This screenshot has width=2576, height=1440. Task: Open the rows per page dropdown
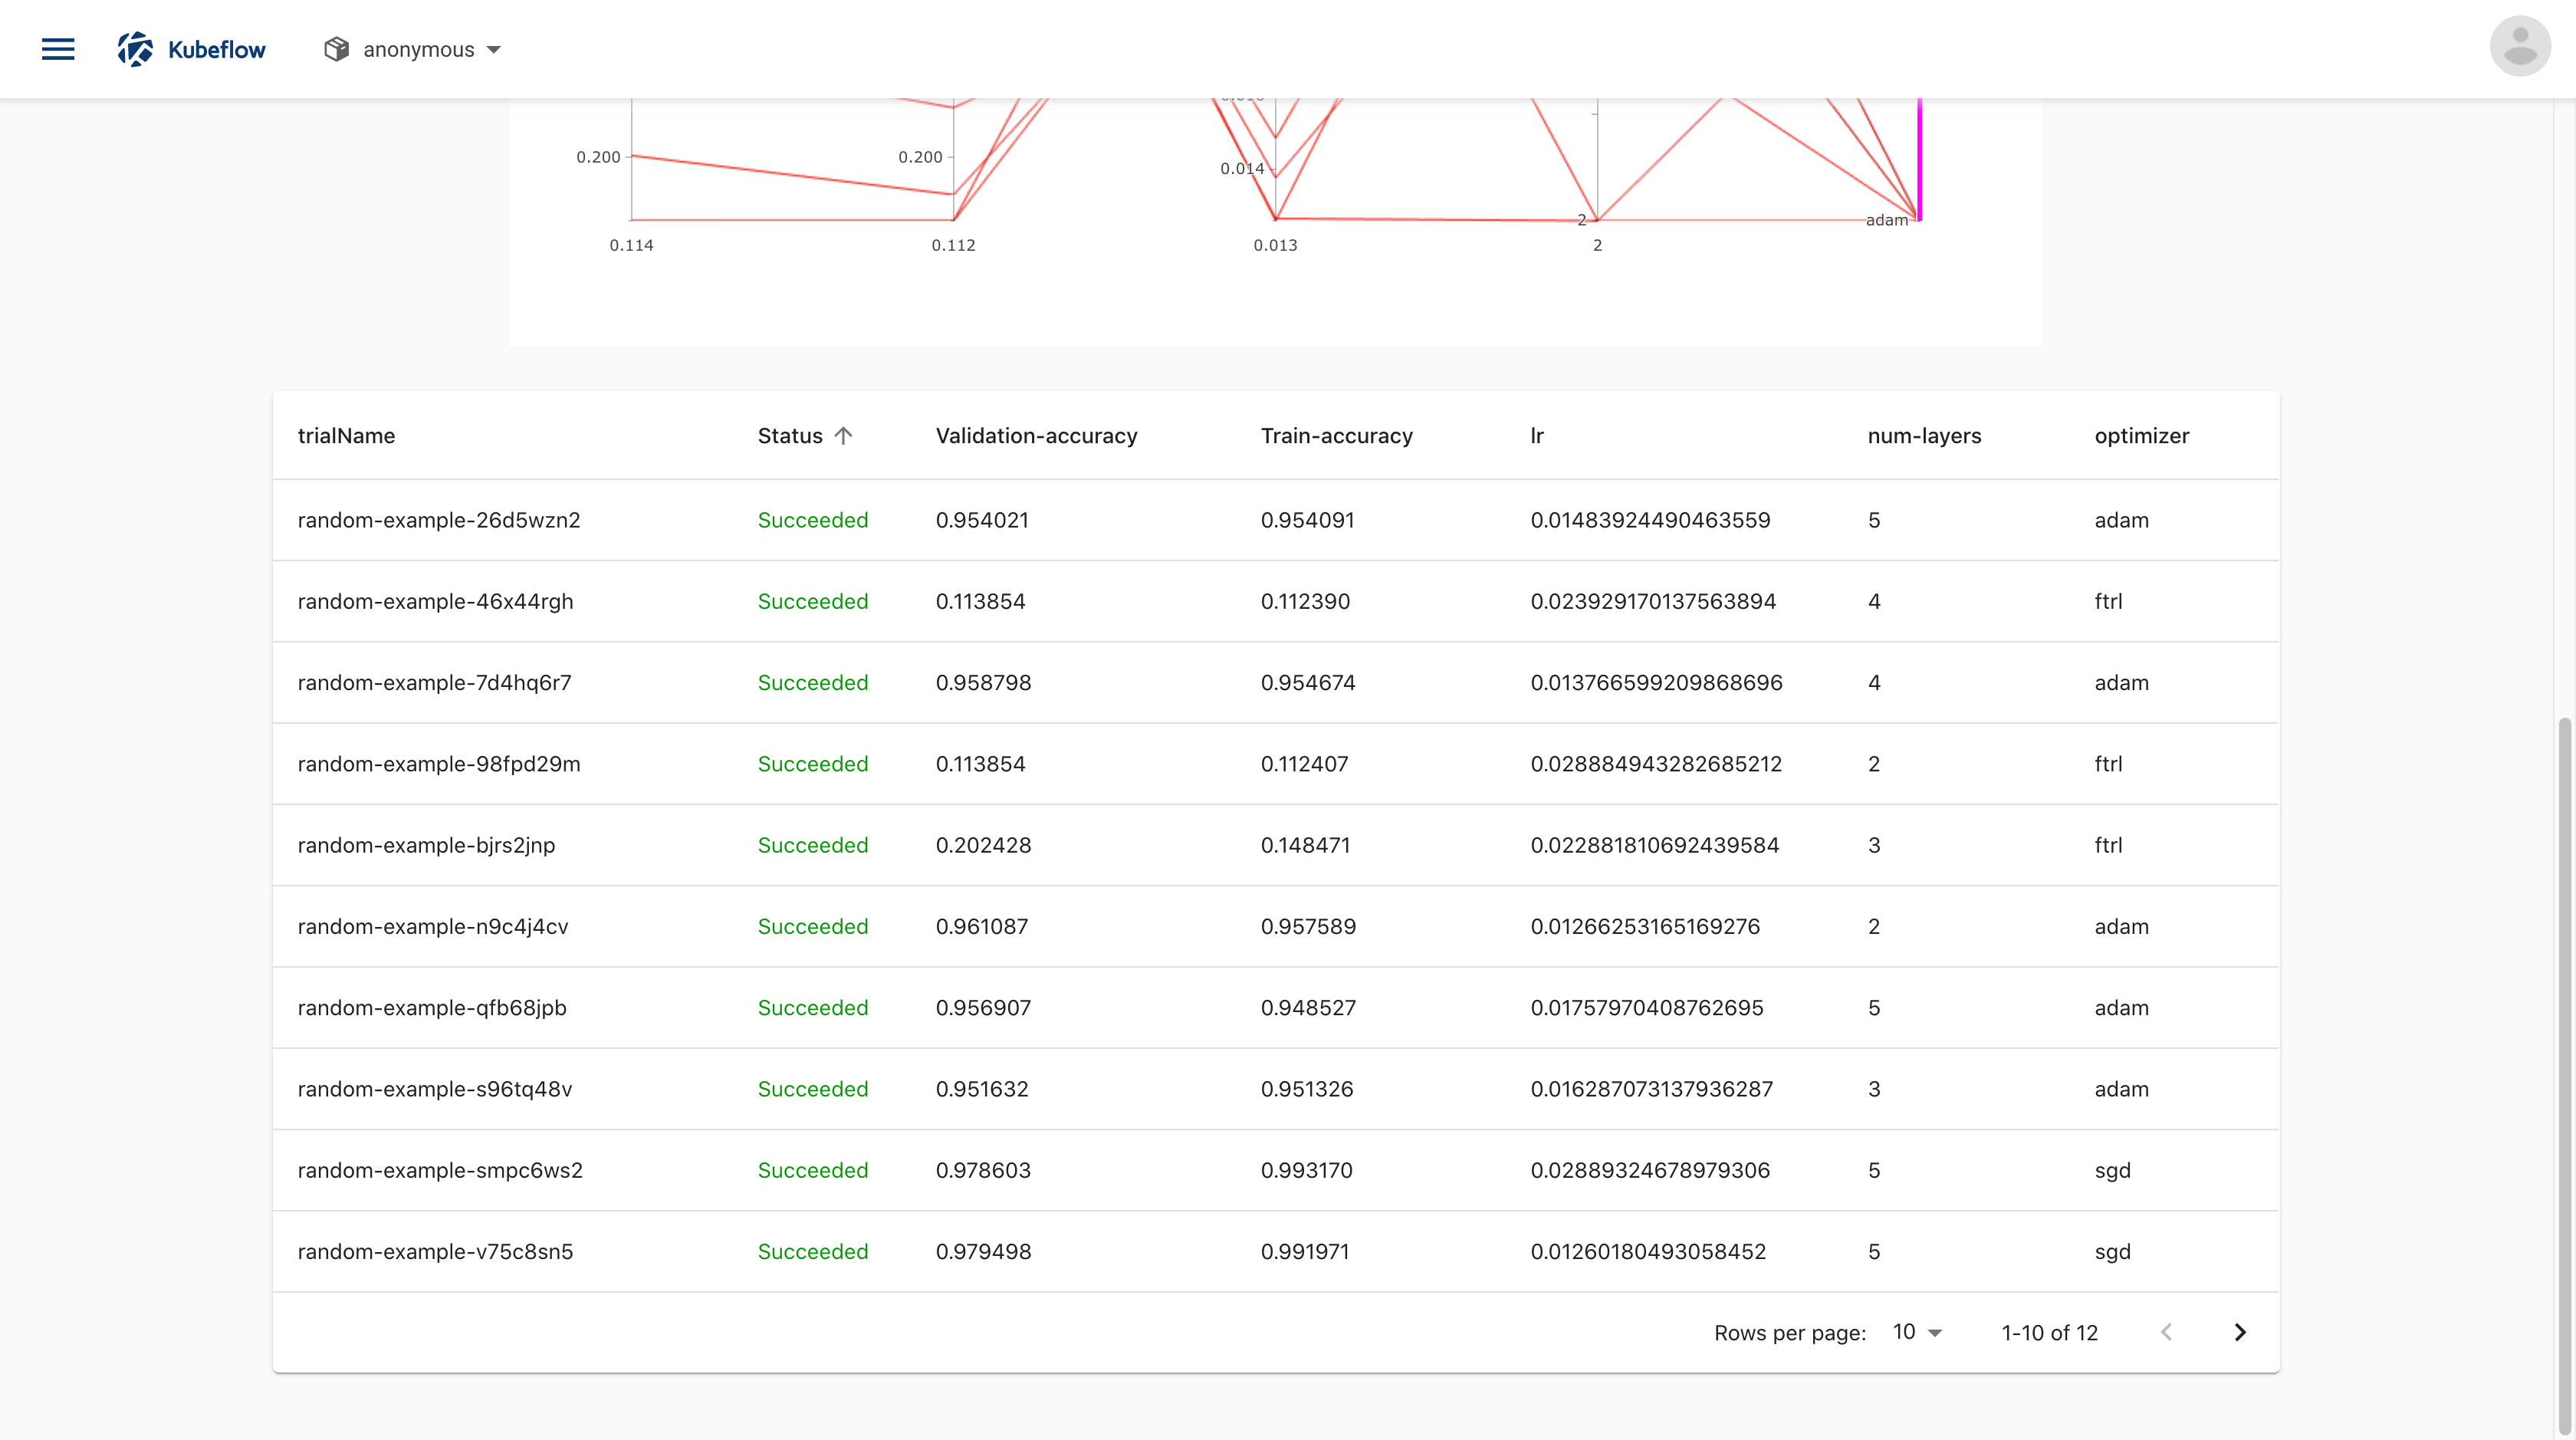[1917, 1332]
